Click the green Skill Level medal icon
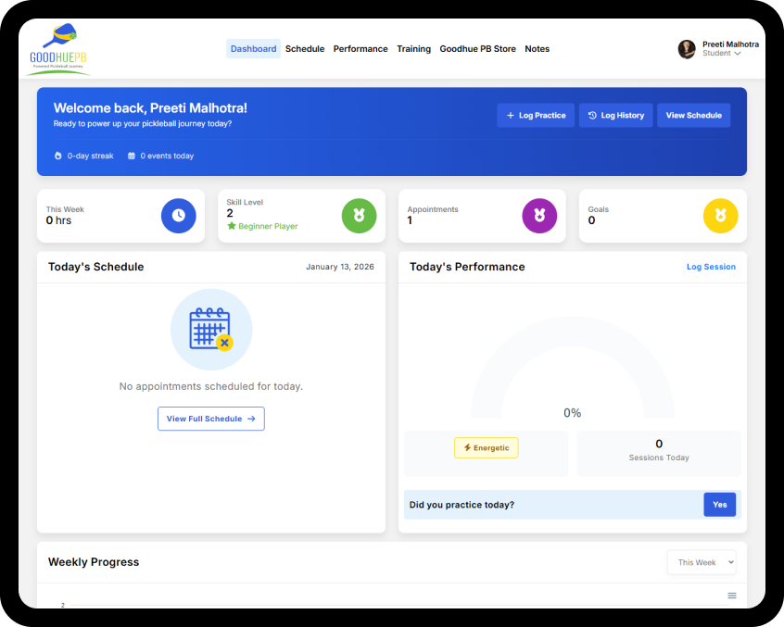 (359, 216)
